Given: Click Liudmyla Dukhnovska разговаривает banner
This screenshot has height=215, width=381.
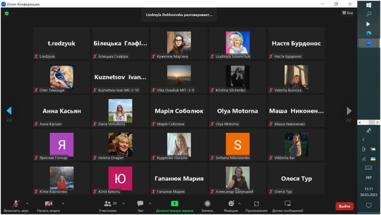Looking at the screenshot, I should pyautogui.click(x=179, y=15).
